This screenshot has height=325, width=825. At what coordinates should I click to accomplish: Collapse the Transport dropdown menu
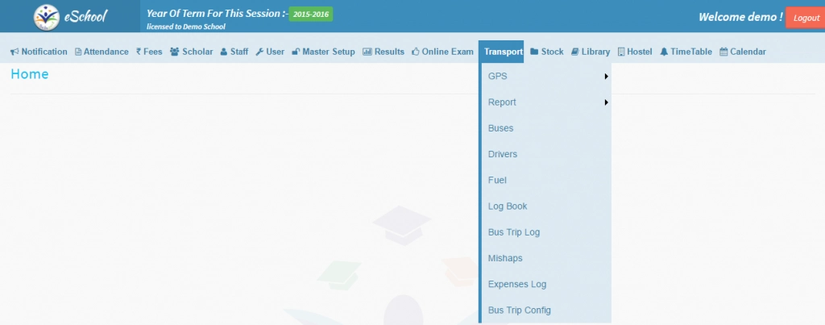501,52
